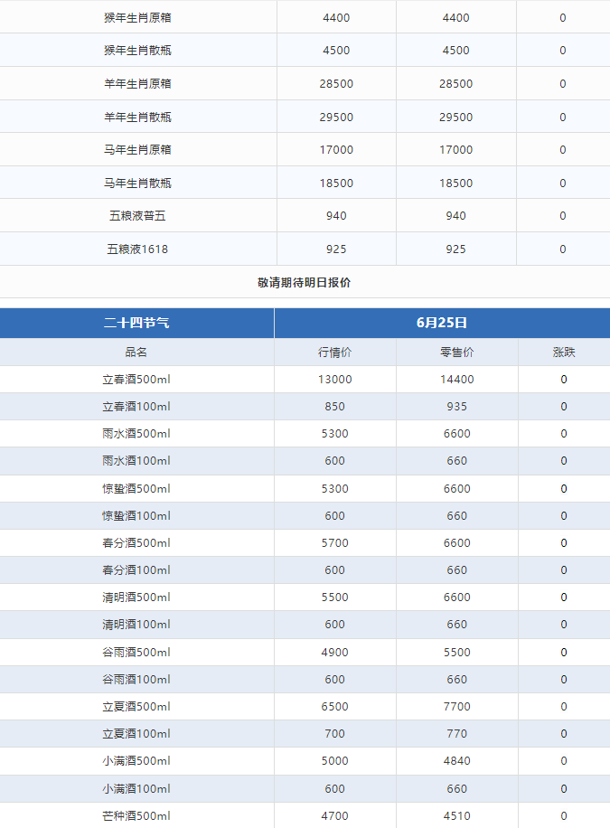Screen dimensions: 610x828
Task: Click the 猴年生肖原箱 product name
Action: tap(137, 17)
